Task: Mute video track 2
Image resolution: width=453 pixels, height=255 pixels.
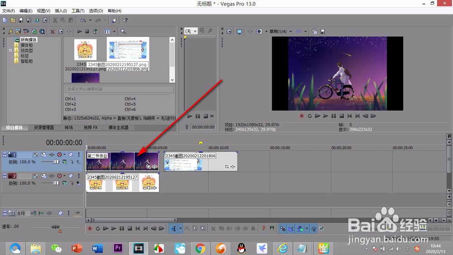Action: pos(71,176)
